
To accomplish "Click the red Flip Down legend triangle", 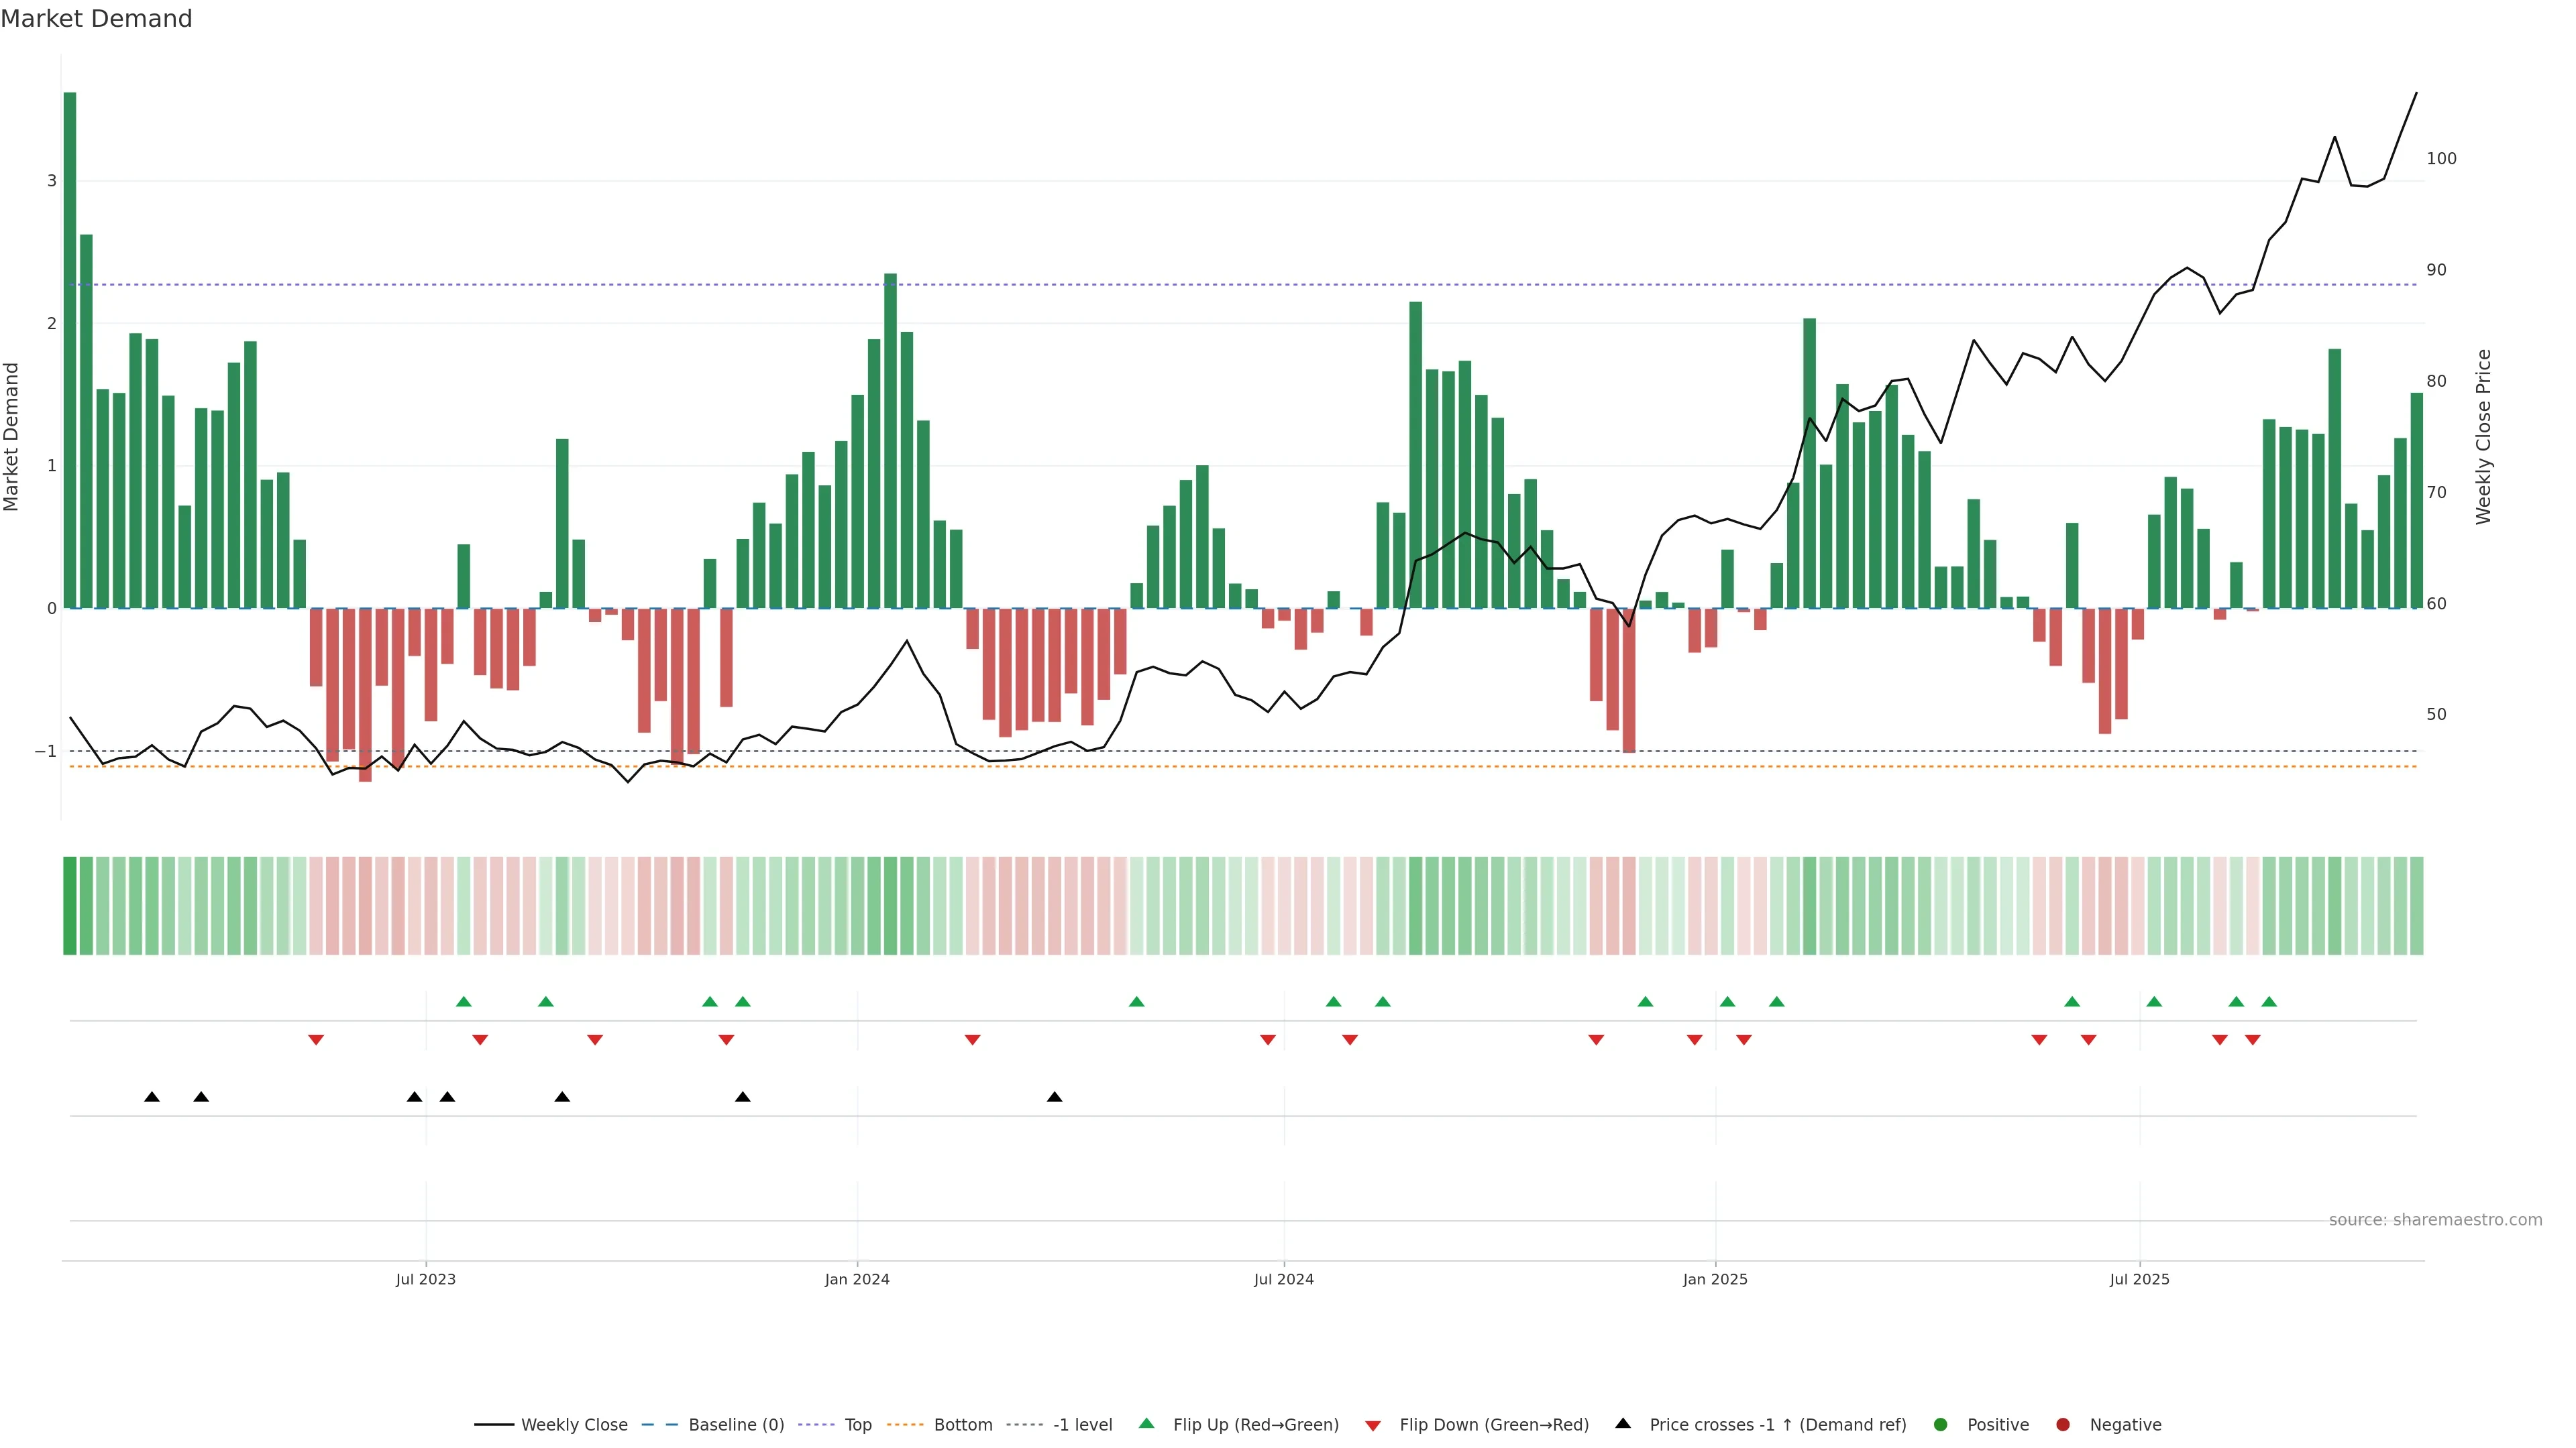I will click(1373, 1426).
